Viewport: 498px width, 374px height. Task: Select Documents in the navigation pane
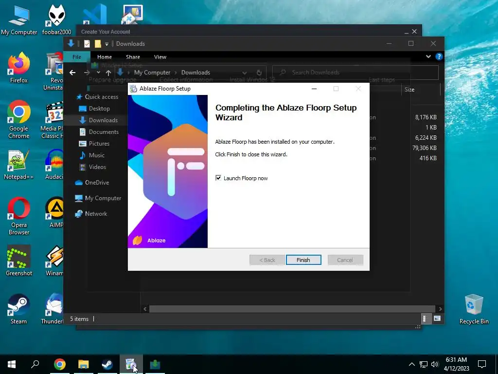pyautogui.click(x=99, y=132)
